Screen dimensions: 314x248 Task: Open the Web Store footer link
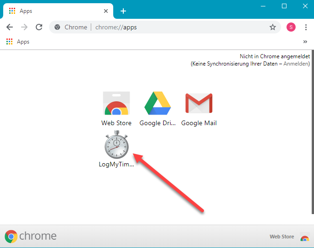pos(282,237)
